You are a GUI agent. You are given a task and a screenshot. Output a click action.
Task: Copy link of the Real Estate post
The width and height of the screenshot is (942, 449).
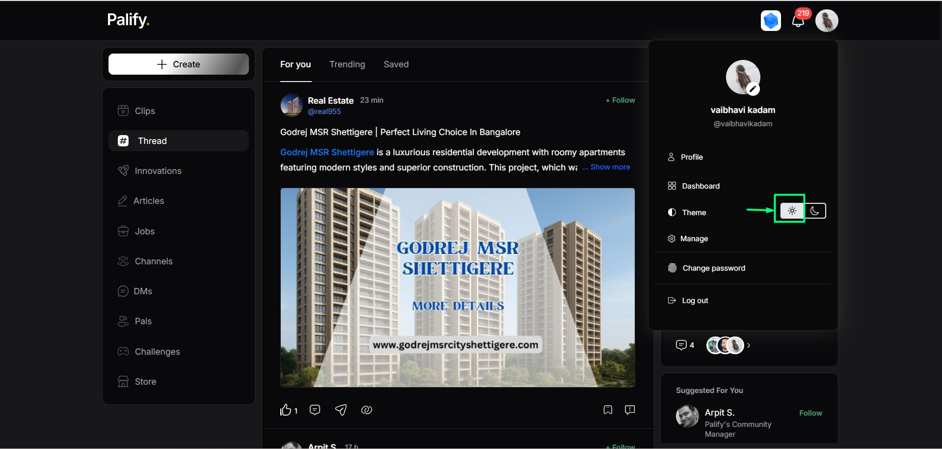click(x=367, y=410)
